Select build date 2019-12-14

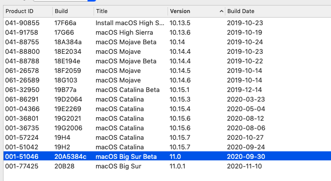pos(244,90)
